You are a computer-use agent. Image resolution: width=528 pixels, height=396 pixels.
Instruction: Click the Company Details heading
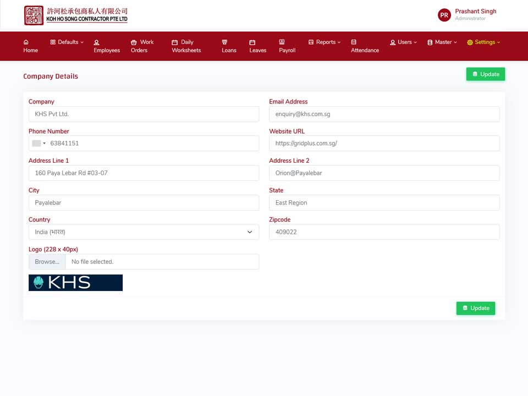(51, 76)
